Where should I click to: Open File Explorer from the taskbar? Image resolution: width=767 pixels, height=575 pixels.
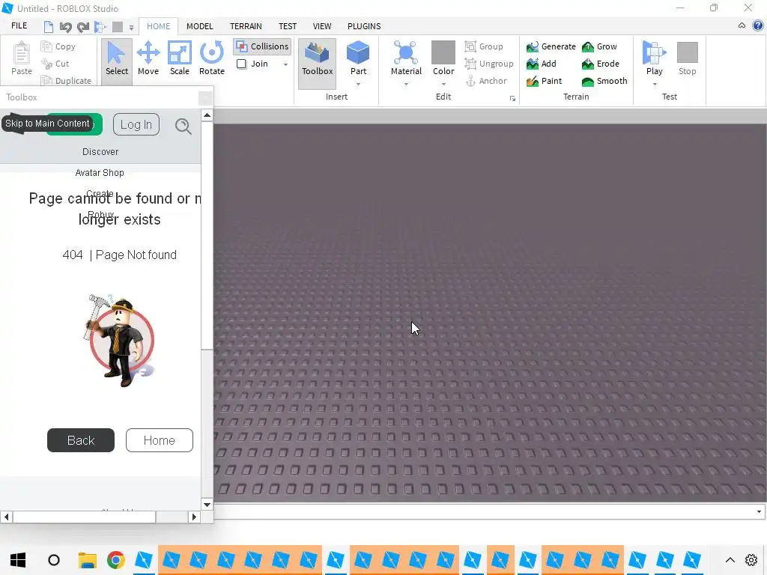click(88, 560)
